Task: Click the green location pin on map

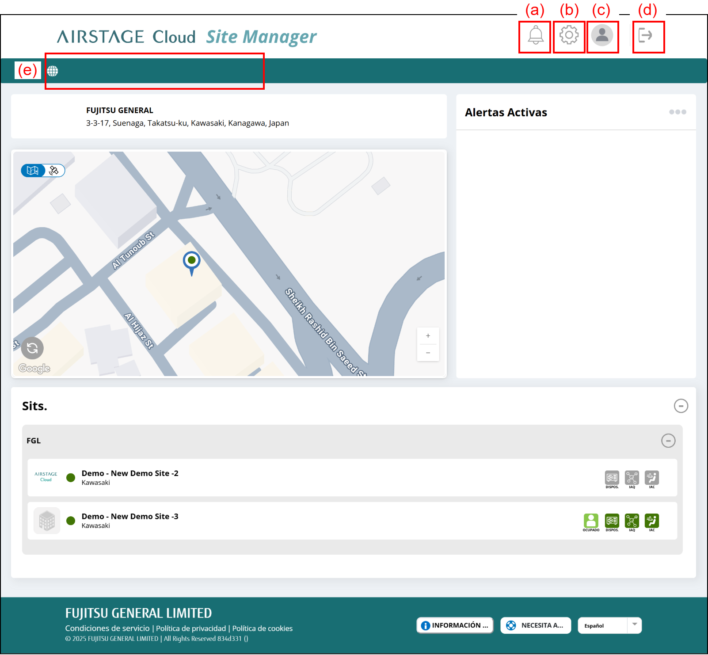Action: (x=191, y=261)
